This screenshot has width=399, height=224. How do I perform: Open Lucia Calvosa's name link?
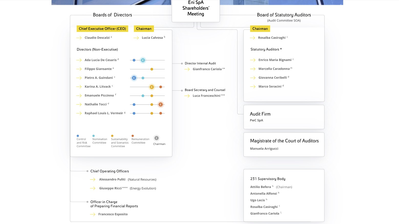tap(152, 38)
